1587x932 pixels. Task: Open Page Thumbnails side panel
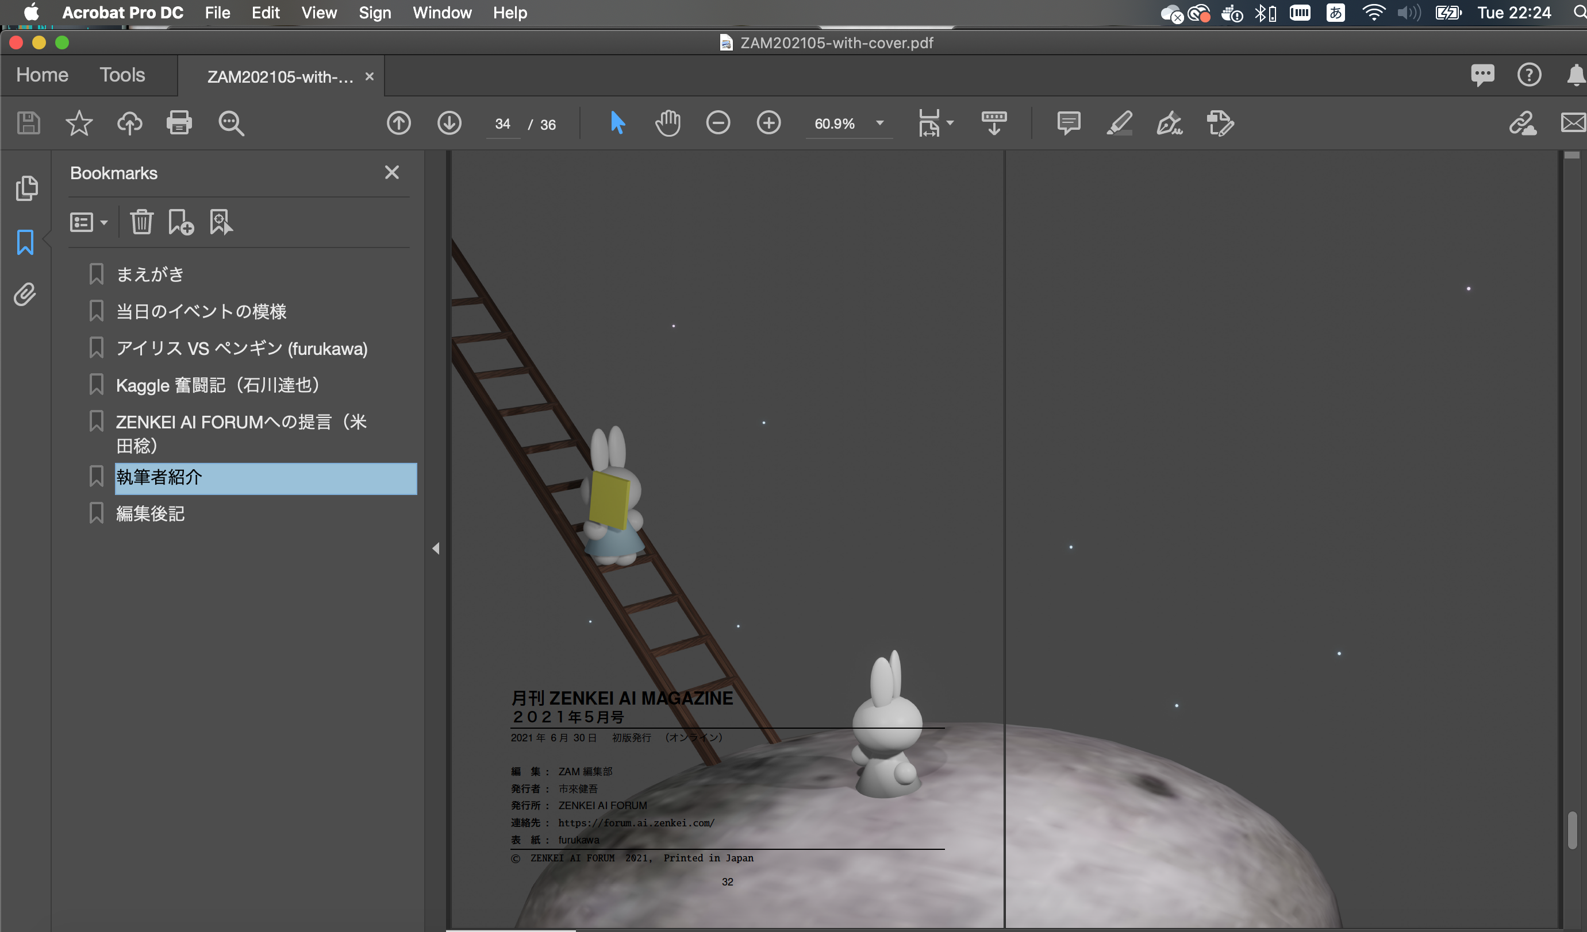tap(26, 188)
